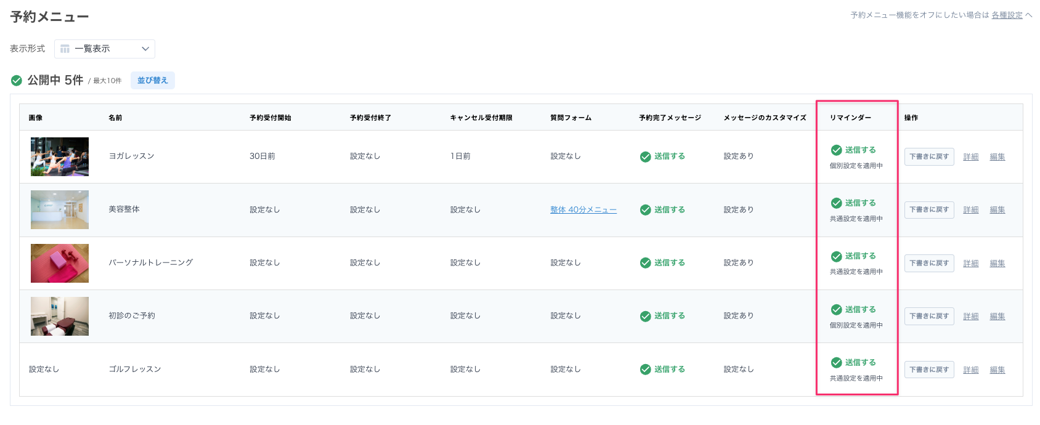Click ゴルフレッスン reminder check icon
Viewport: 1040px width, 425px height.
coord(836,363)
